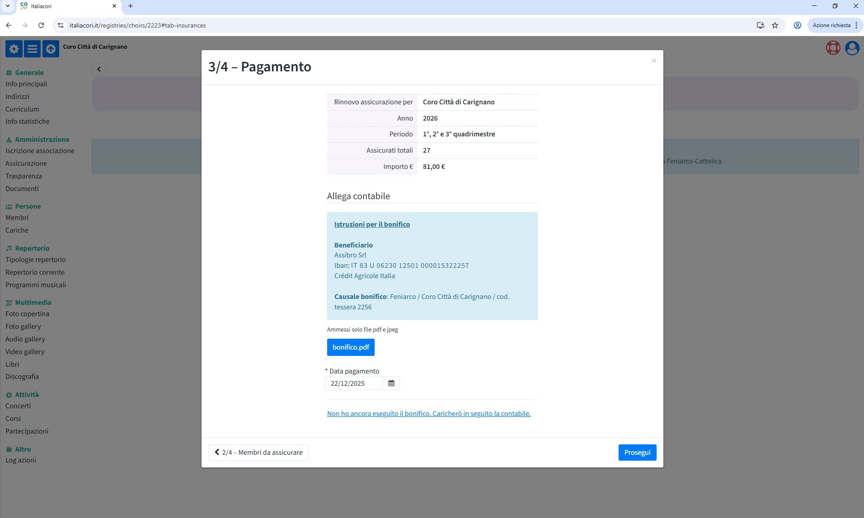The image size is (864, 518).
Task: Reload the page in the browser
Action: [x=41, y=25]
